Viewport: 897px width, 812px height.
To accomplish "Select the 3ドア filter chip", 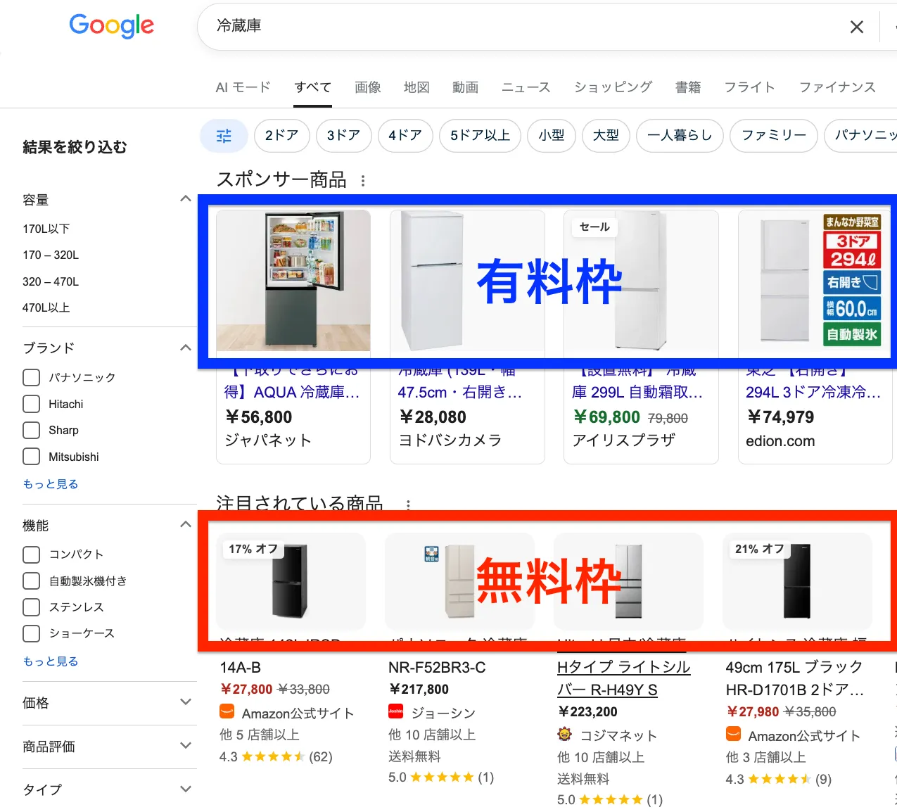I will pyautogui.click(x=344, y=135).
